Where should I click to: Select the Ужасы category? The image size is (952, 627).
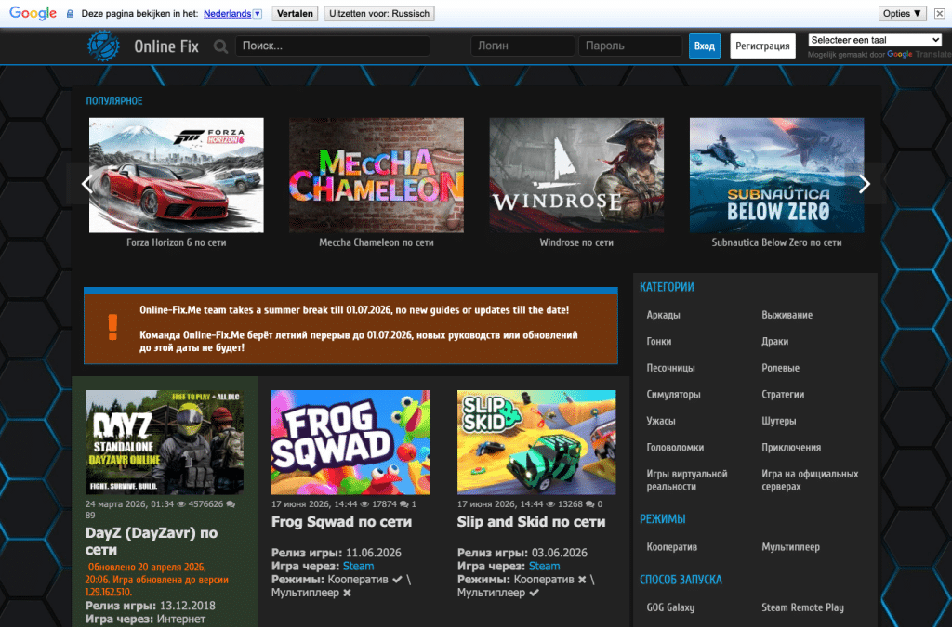[x=661, y=421]
